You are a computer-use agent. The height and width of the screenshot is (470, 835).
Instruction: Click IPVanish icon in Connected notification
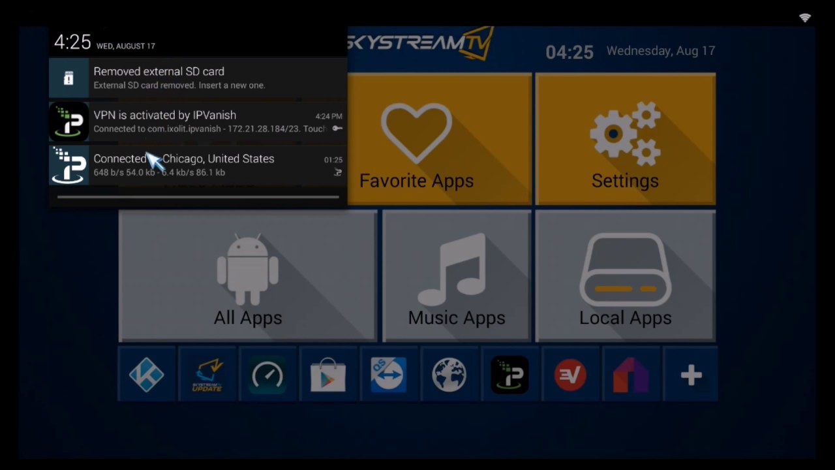pyautogui.click(x=68, y=165)
